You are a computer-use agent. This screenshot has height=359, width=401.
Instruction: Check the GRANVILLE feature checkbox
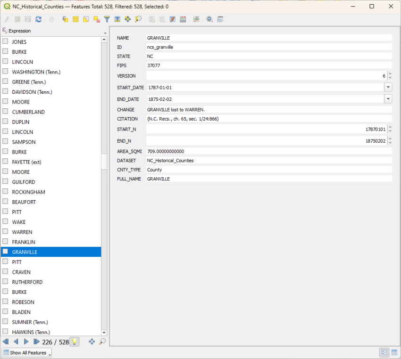6,252
